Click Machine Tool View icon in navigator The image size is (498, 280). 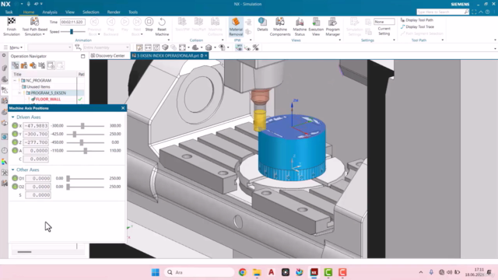[x=24, y=65]
